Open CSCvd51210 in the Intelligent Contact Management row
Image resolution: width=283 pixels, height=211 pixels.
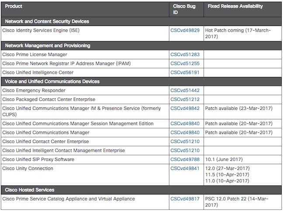pos(185,151)
